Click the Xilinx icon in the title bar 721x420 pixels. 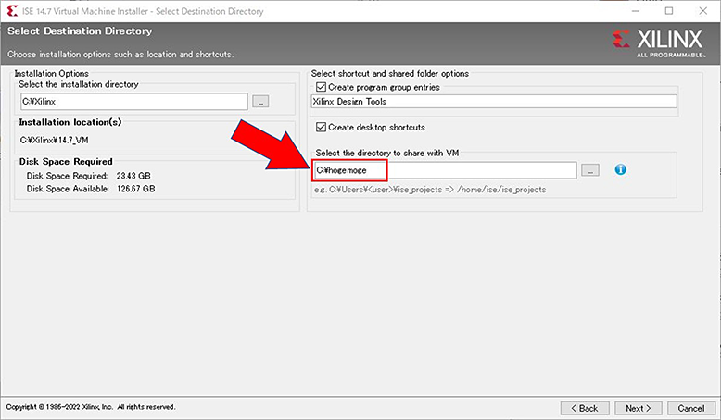12,10
